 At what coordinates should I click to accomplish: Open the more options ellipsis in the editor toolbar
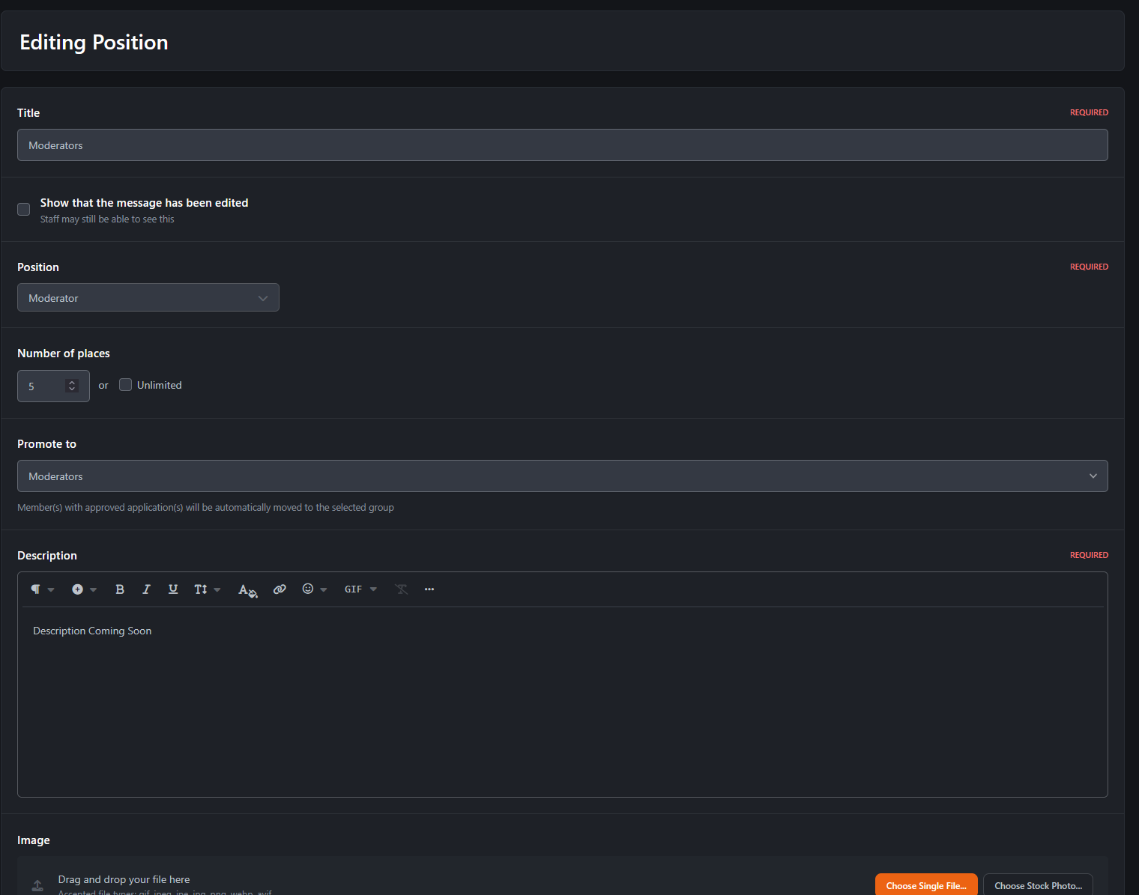point(429,589)
